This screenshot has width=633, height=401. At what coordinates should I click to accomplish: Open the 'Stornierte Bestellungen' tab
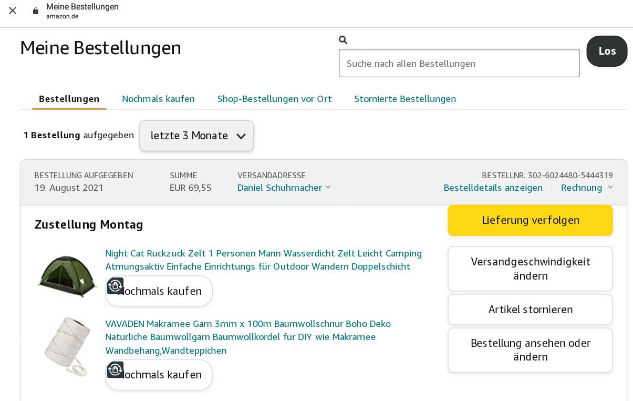pos(404,99)
